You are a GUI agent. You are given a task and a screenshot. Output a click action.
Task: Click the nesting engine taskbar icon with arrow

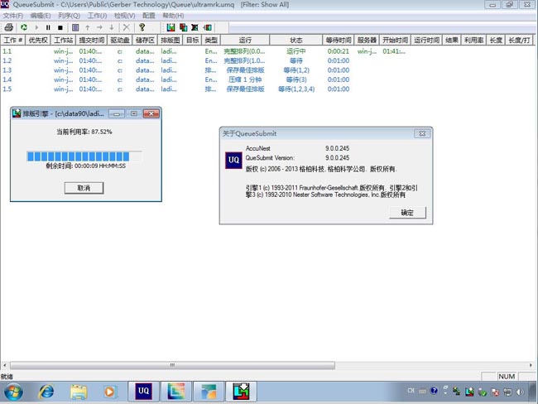tap(241, 392)
